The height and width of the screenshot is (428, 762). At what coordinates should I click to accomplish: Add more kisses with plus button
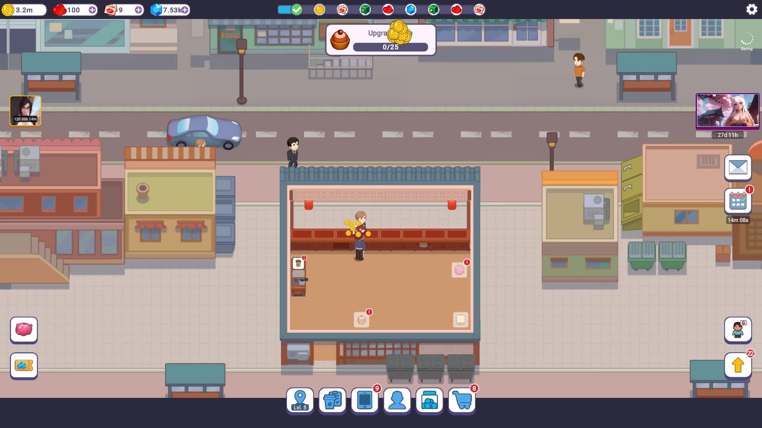click(138, 10)
